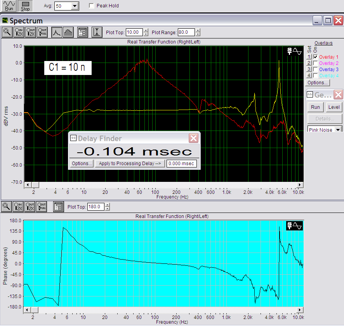Click the "dBV rms" axis label

tap(6, 116)
